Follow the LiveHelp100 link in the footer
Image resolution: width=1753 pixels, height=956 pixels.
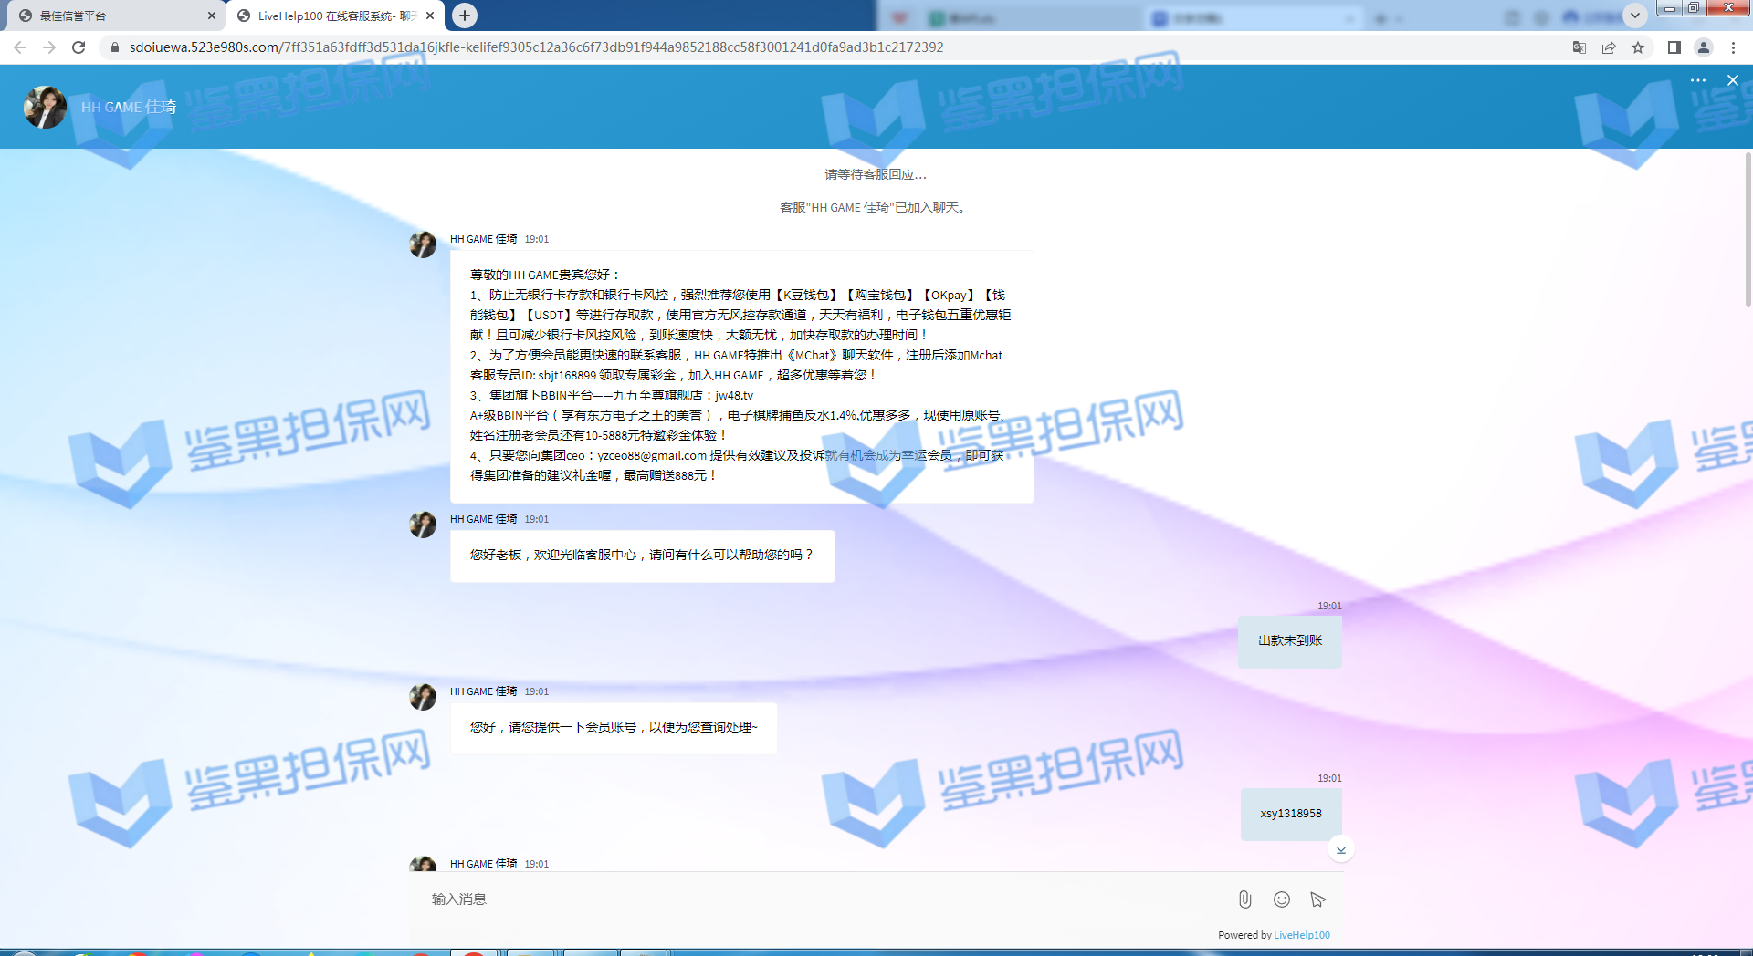(1301, 935)
